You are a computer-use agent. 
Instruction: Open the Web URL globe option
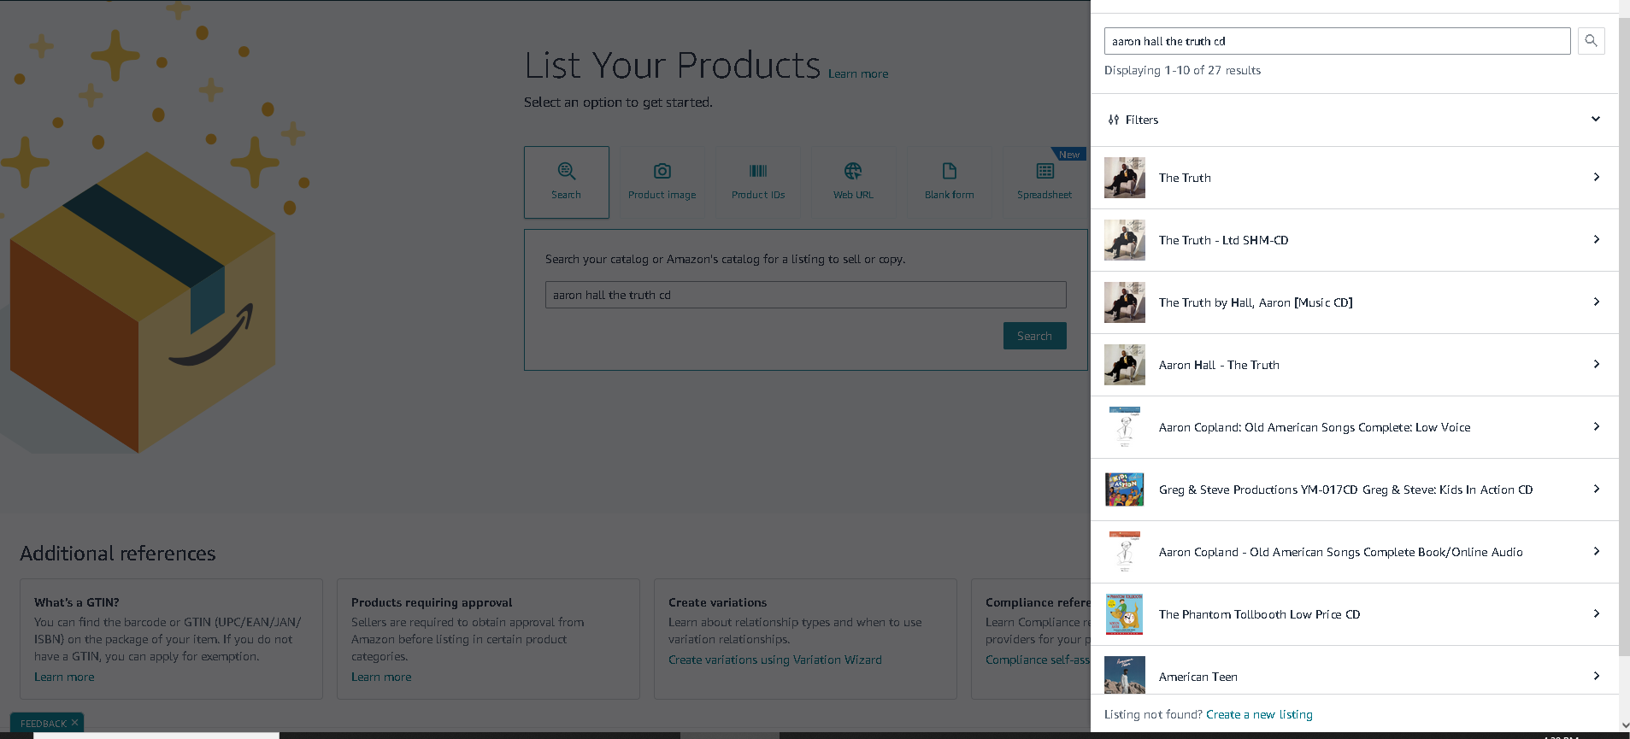coord(853,182)
